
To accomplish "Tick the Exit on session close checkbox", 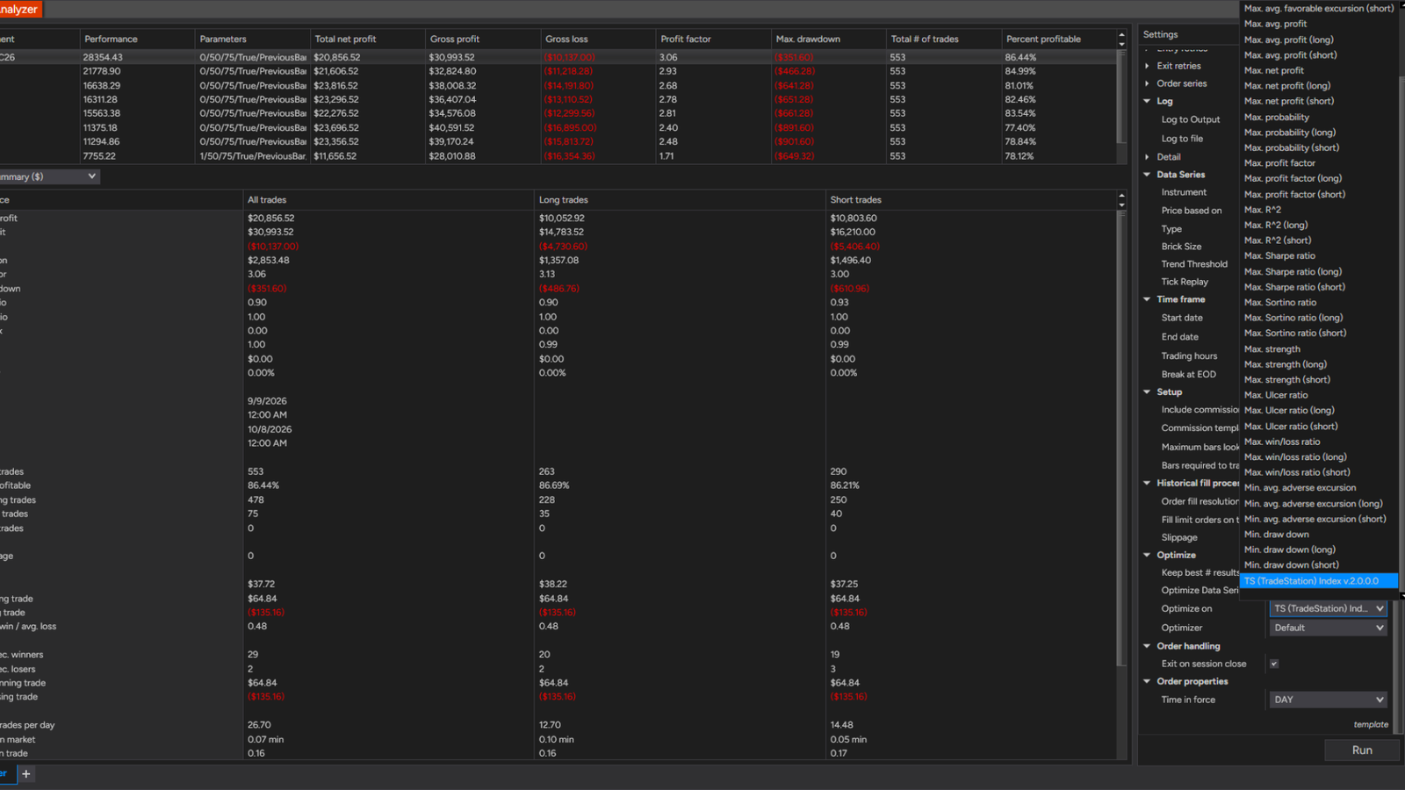I will (1274, 664).
